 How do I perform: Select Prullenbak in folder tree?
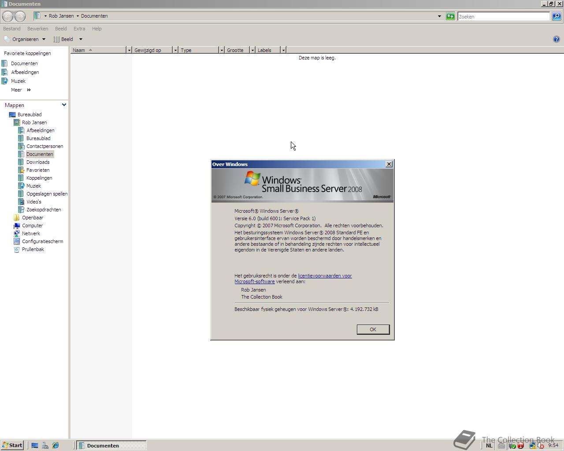(x=33, y=249)
